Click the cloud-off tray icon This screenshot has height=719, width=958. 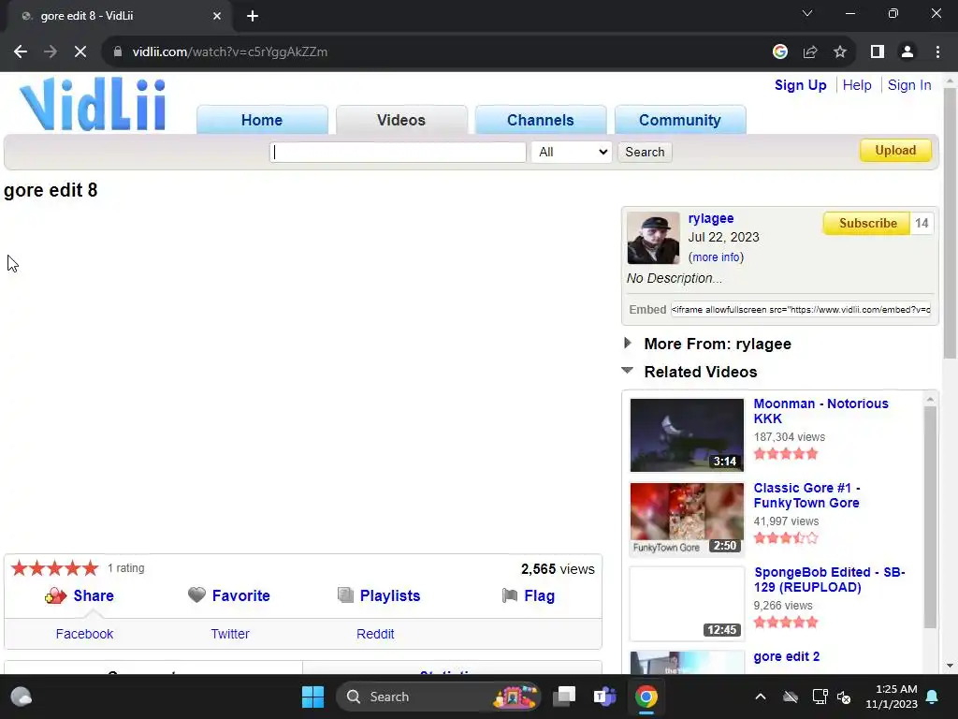[x=791, y=697]
